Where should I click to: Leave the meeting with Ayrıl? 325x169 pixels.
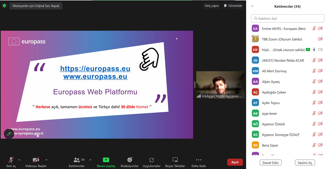pos(235,162)
